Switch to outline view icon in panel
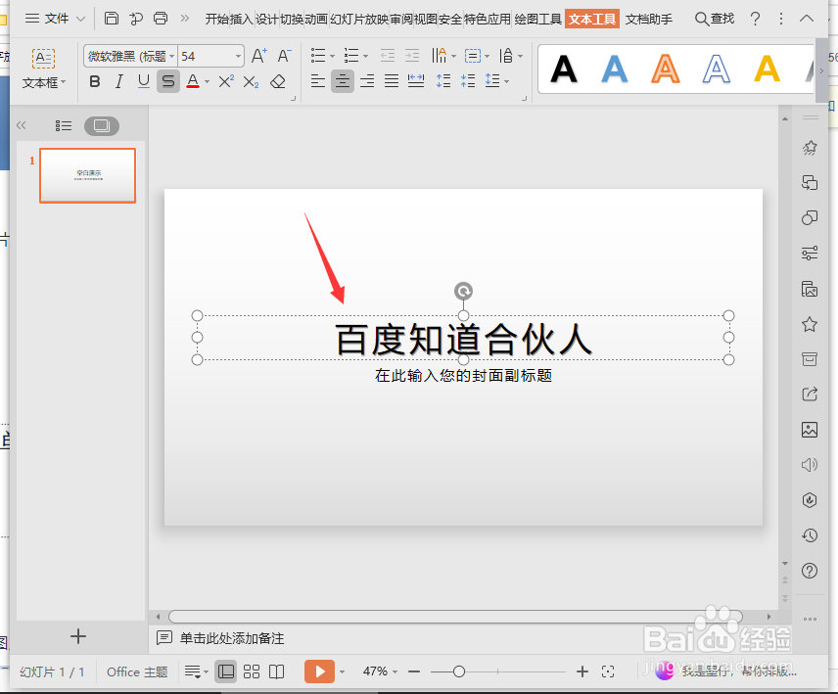This screenshot has height=694, width=838. tap(64, 125)
